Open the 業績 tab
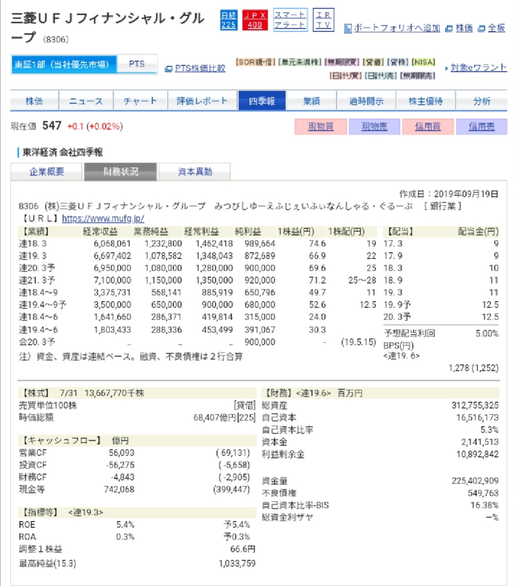This screenshot has width=518, height=586. tap(312, 101)
